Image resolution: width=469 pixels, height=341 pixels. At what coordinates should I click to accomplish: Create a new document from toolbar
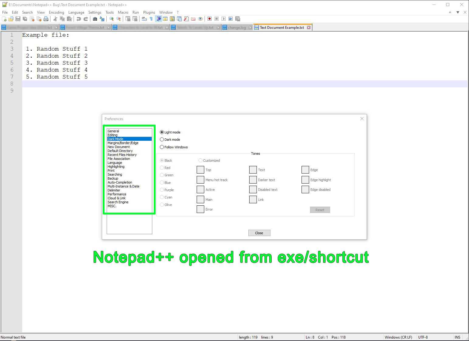click(x=4, y=19)
